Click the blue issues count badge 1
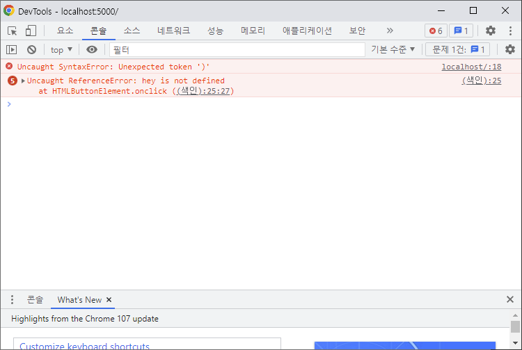 (461, 31)
